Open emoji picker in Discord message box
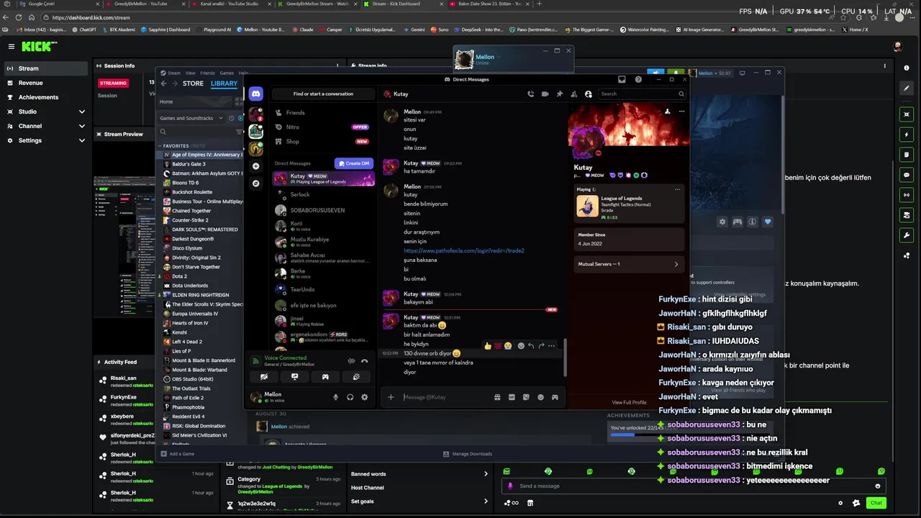Screen dimensions: 921x518 pyautogui.click(x=540, y=397)
